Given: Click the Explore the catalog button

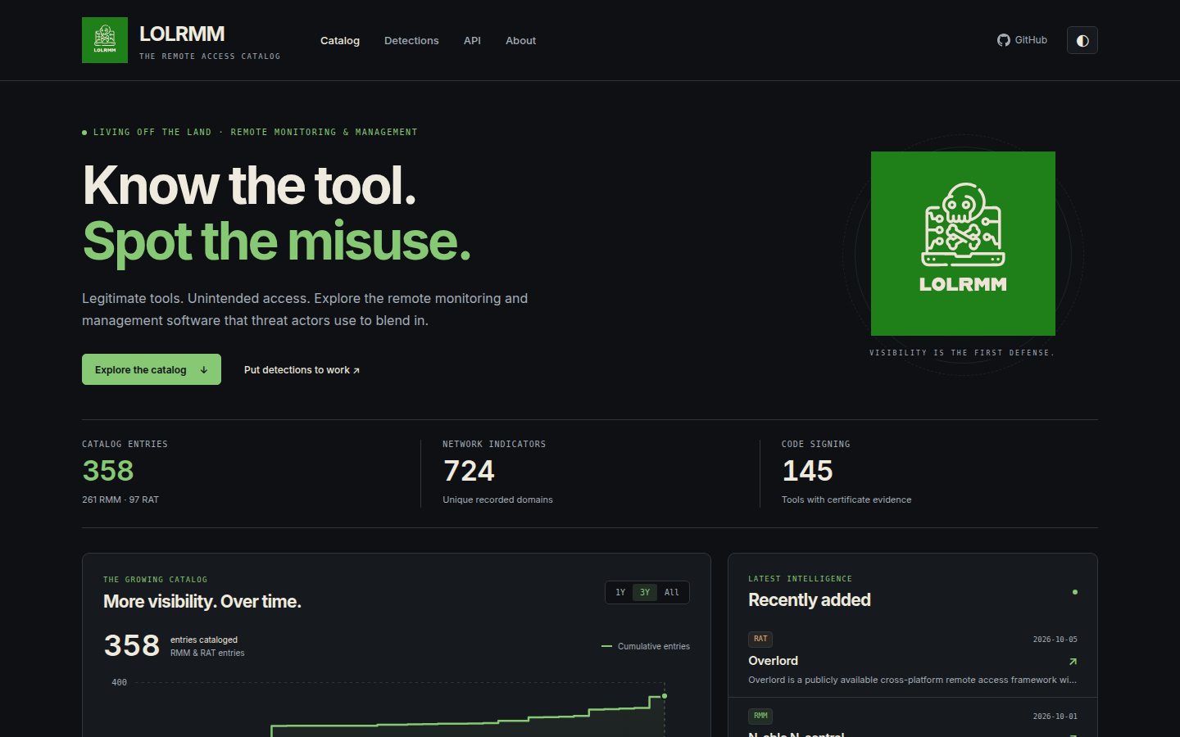Looking at the screenshot, I should click(152, 369).
